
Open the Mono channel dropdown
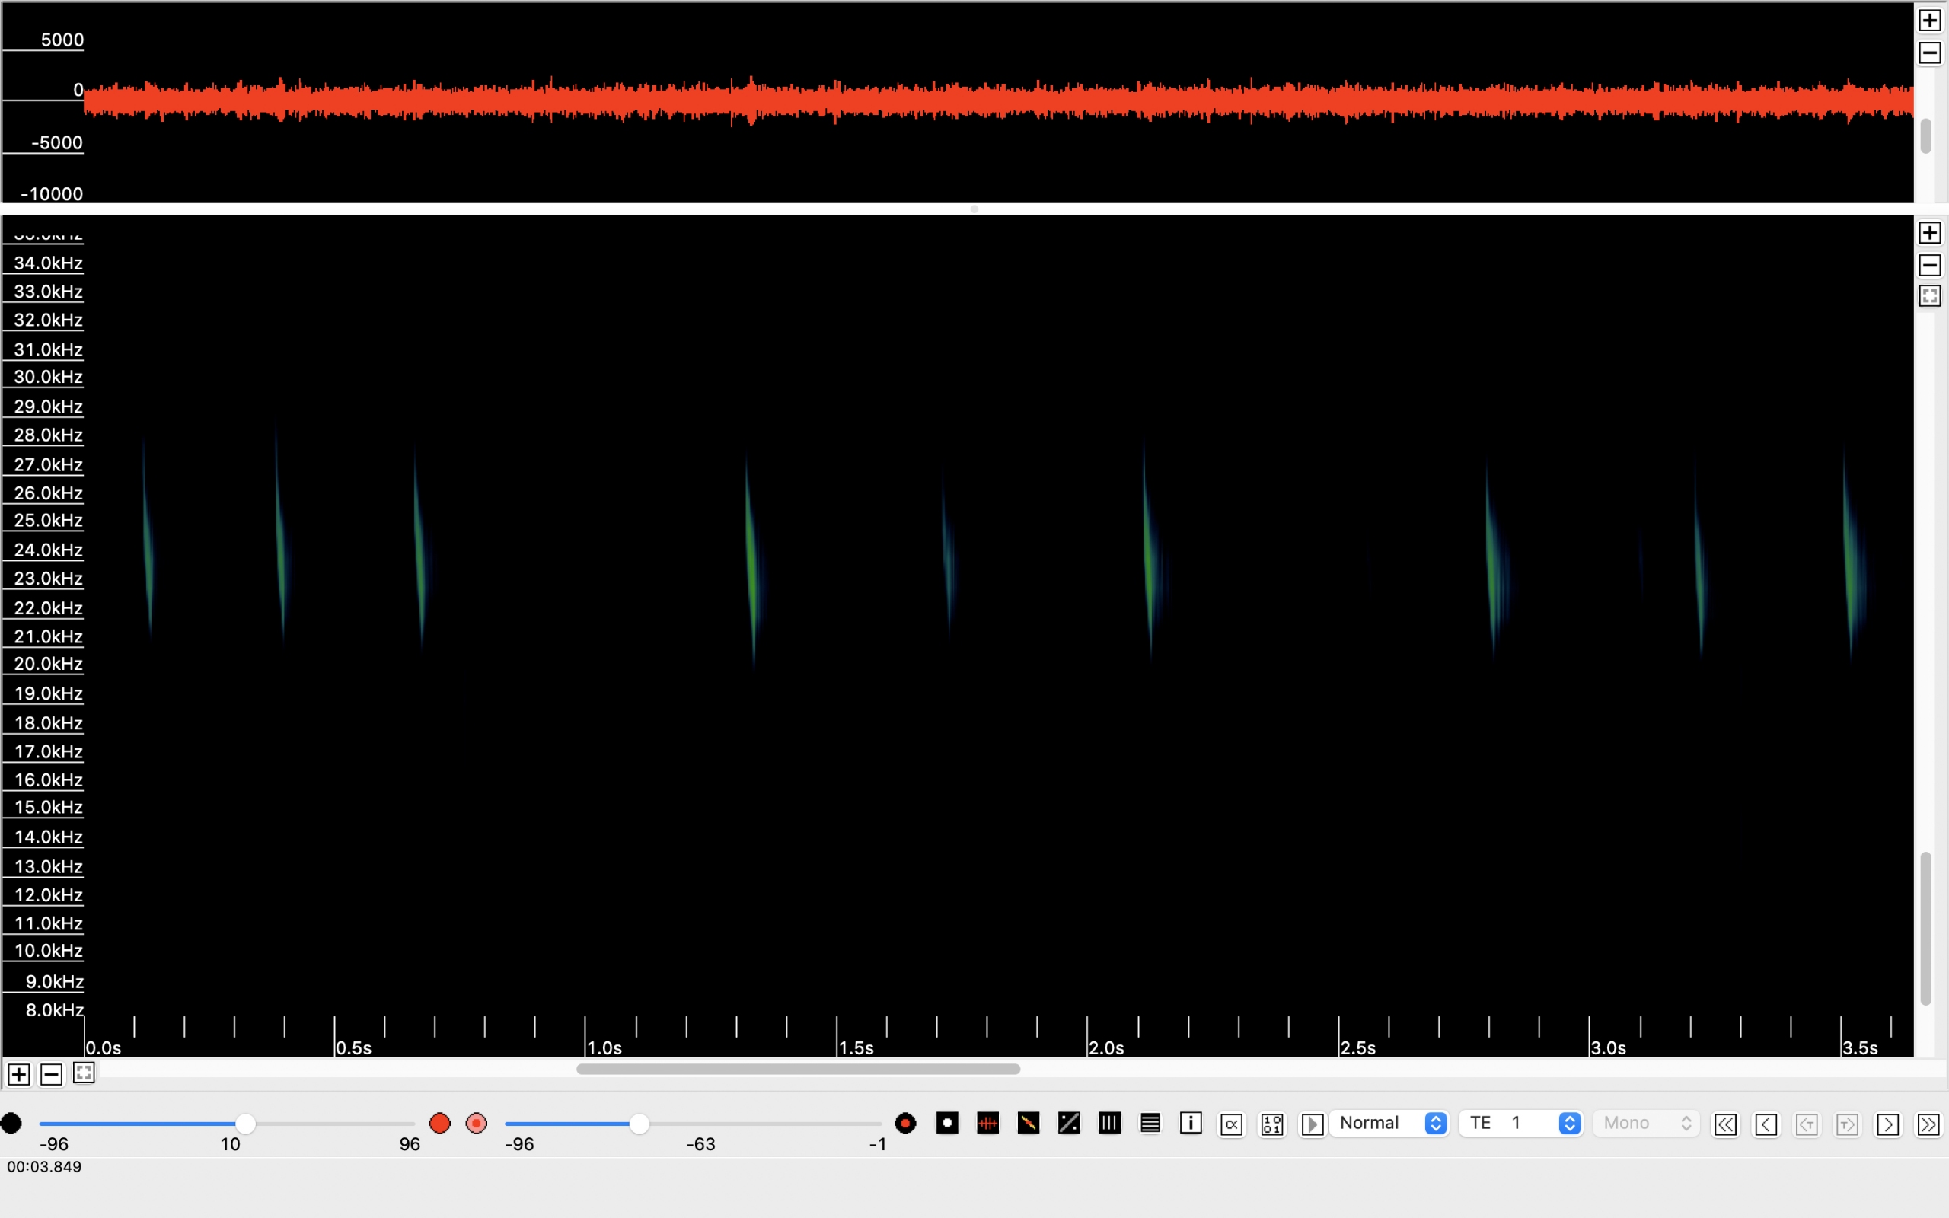click(x=1646, y=1123)
